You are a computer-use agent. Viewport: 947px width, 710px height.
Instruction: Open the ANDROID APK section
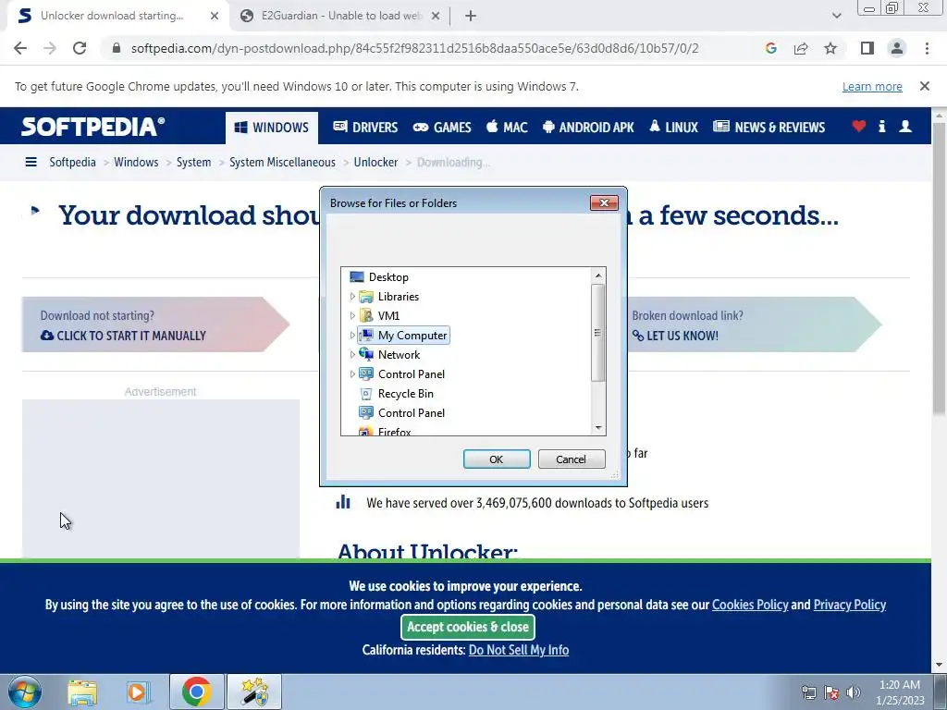pyautogui.click(x=588, y=128)
